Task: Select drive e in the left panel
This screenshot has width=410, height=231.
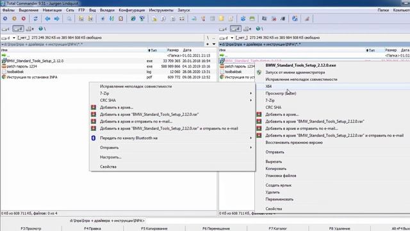Action: coord(30,29)
